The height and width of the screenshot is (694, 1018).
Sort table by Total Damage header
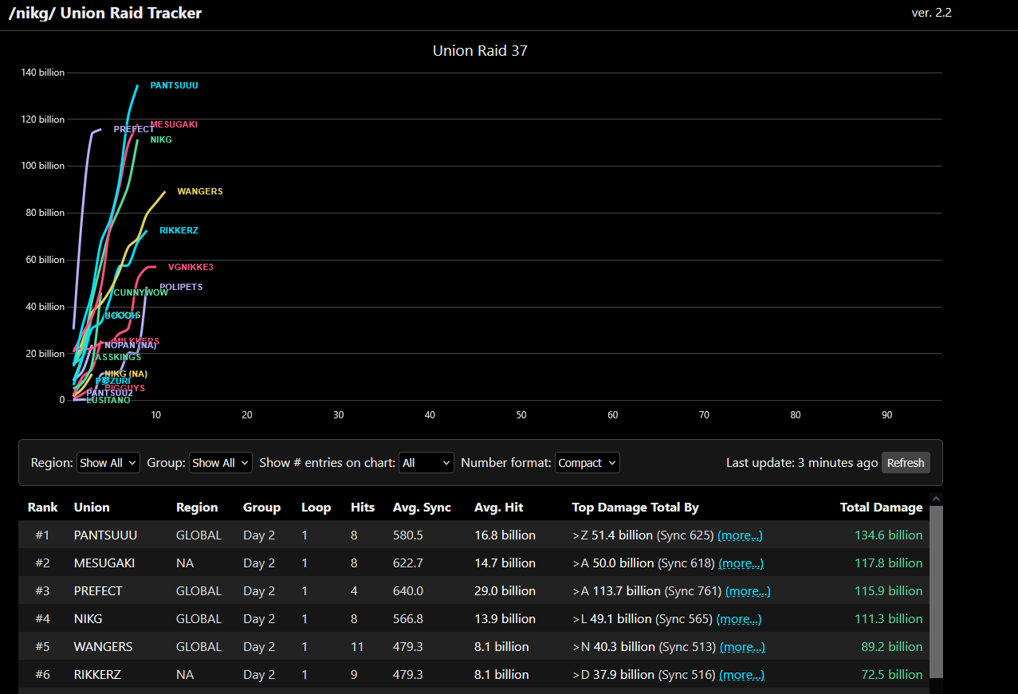tap(882, 508)
